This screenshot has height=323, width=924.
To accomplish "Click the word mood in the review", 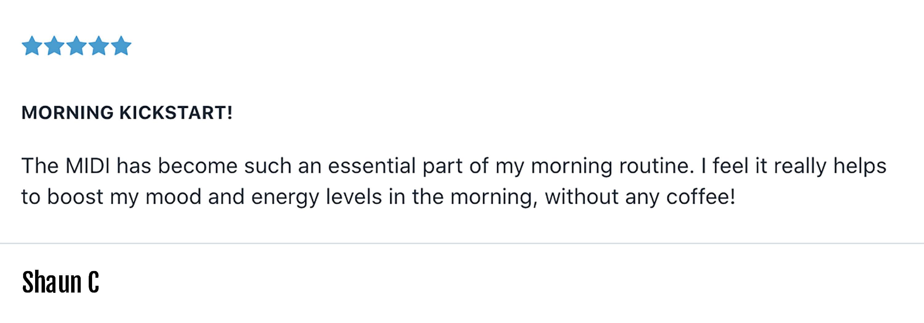I will pos(173,197).
